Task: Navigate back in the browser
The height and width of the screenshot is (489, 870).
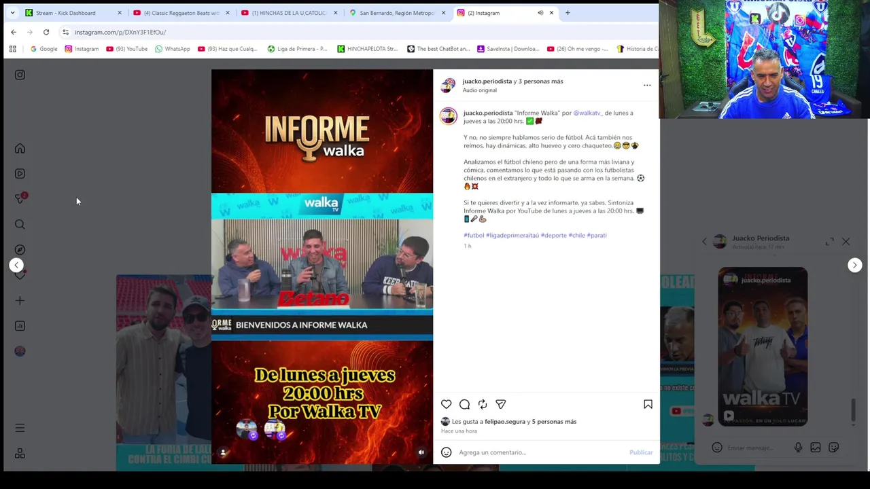Action: 14,32
